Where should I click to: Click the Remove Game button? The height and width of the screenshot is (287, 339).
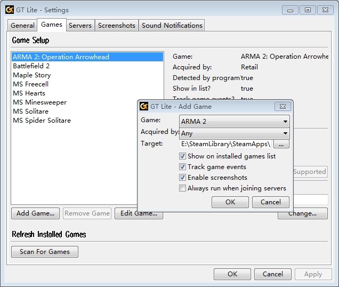point(87,213)
